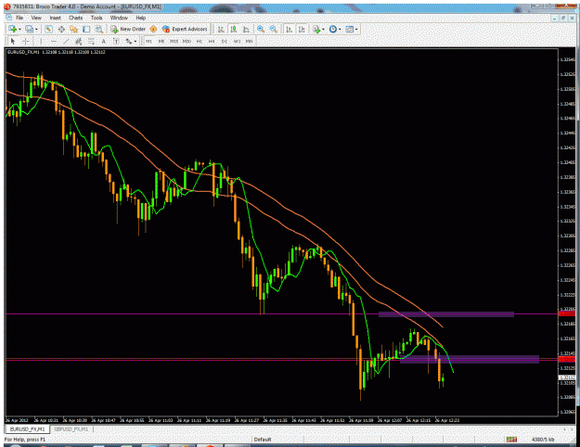Switch to W1 timeframe

(238, 42)
